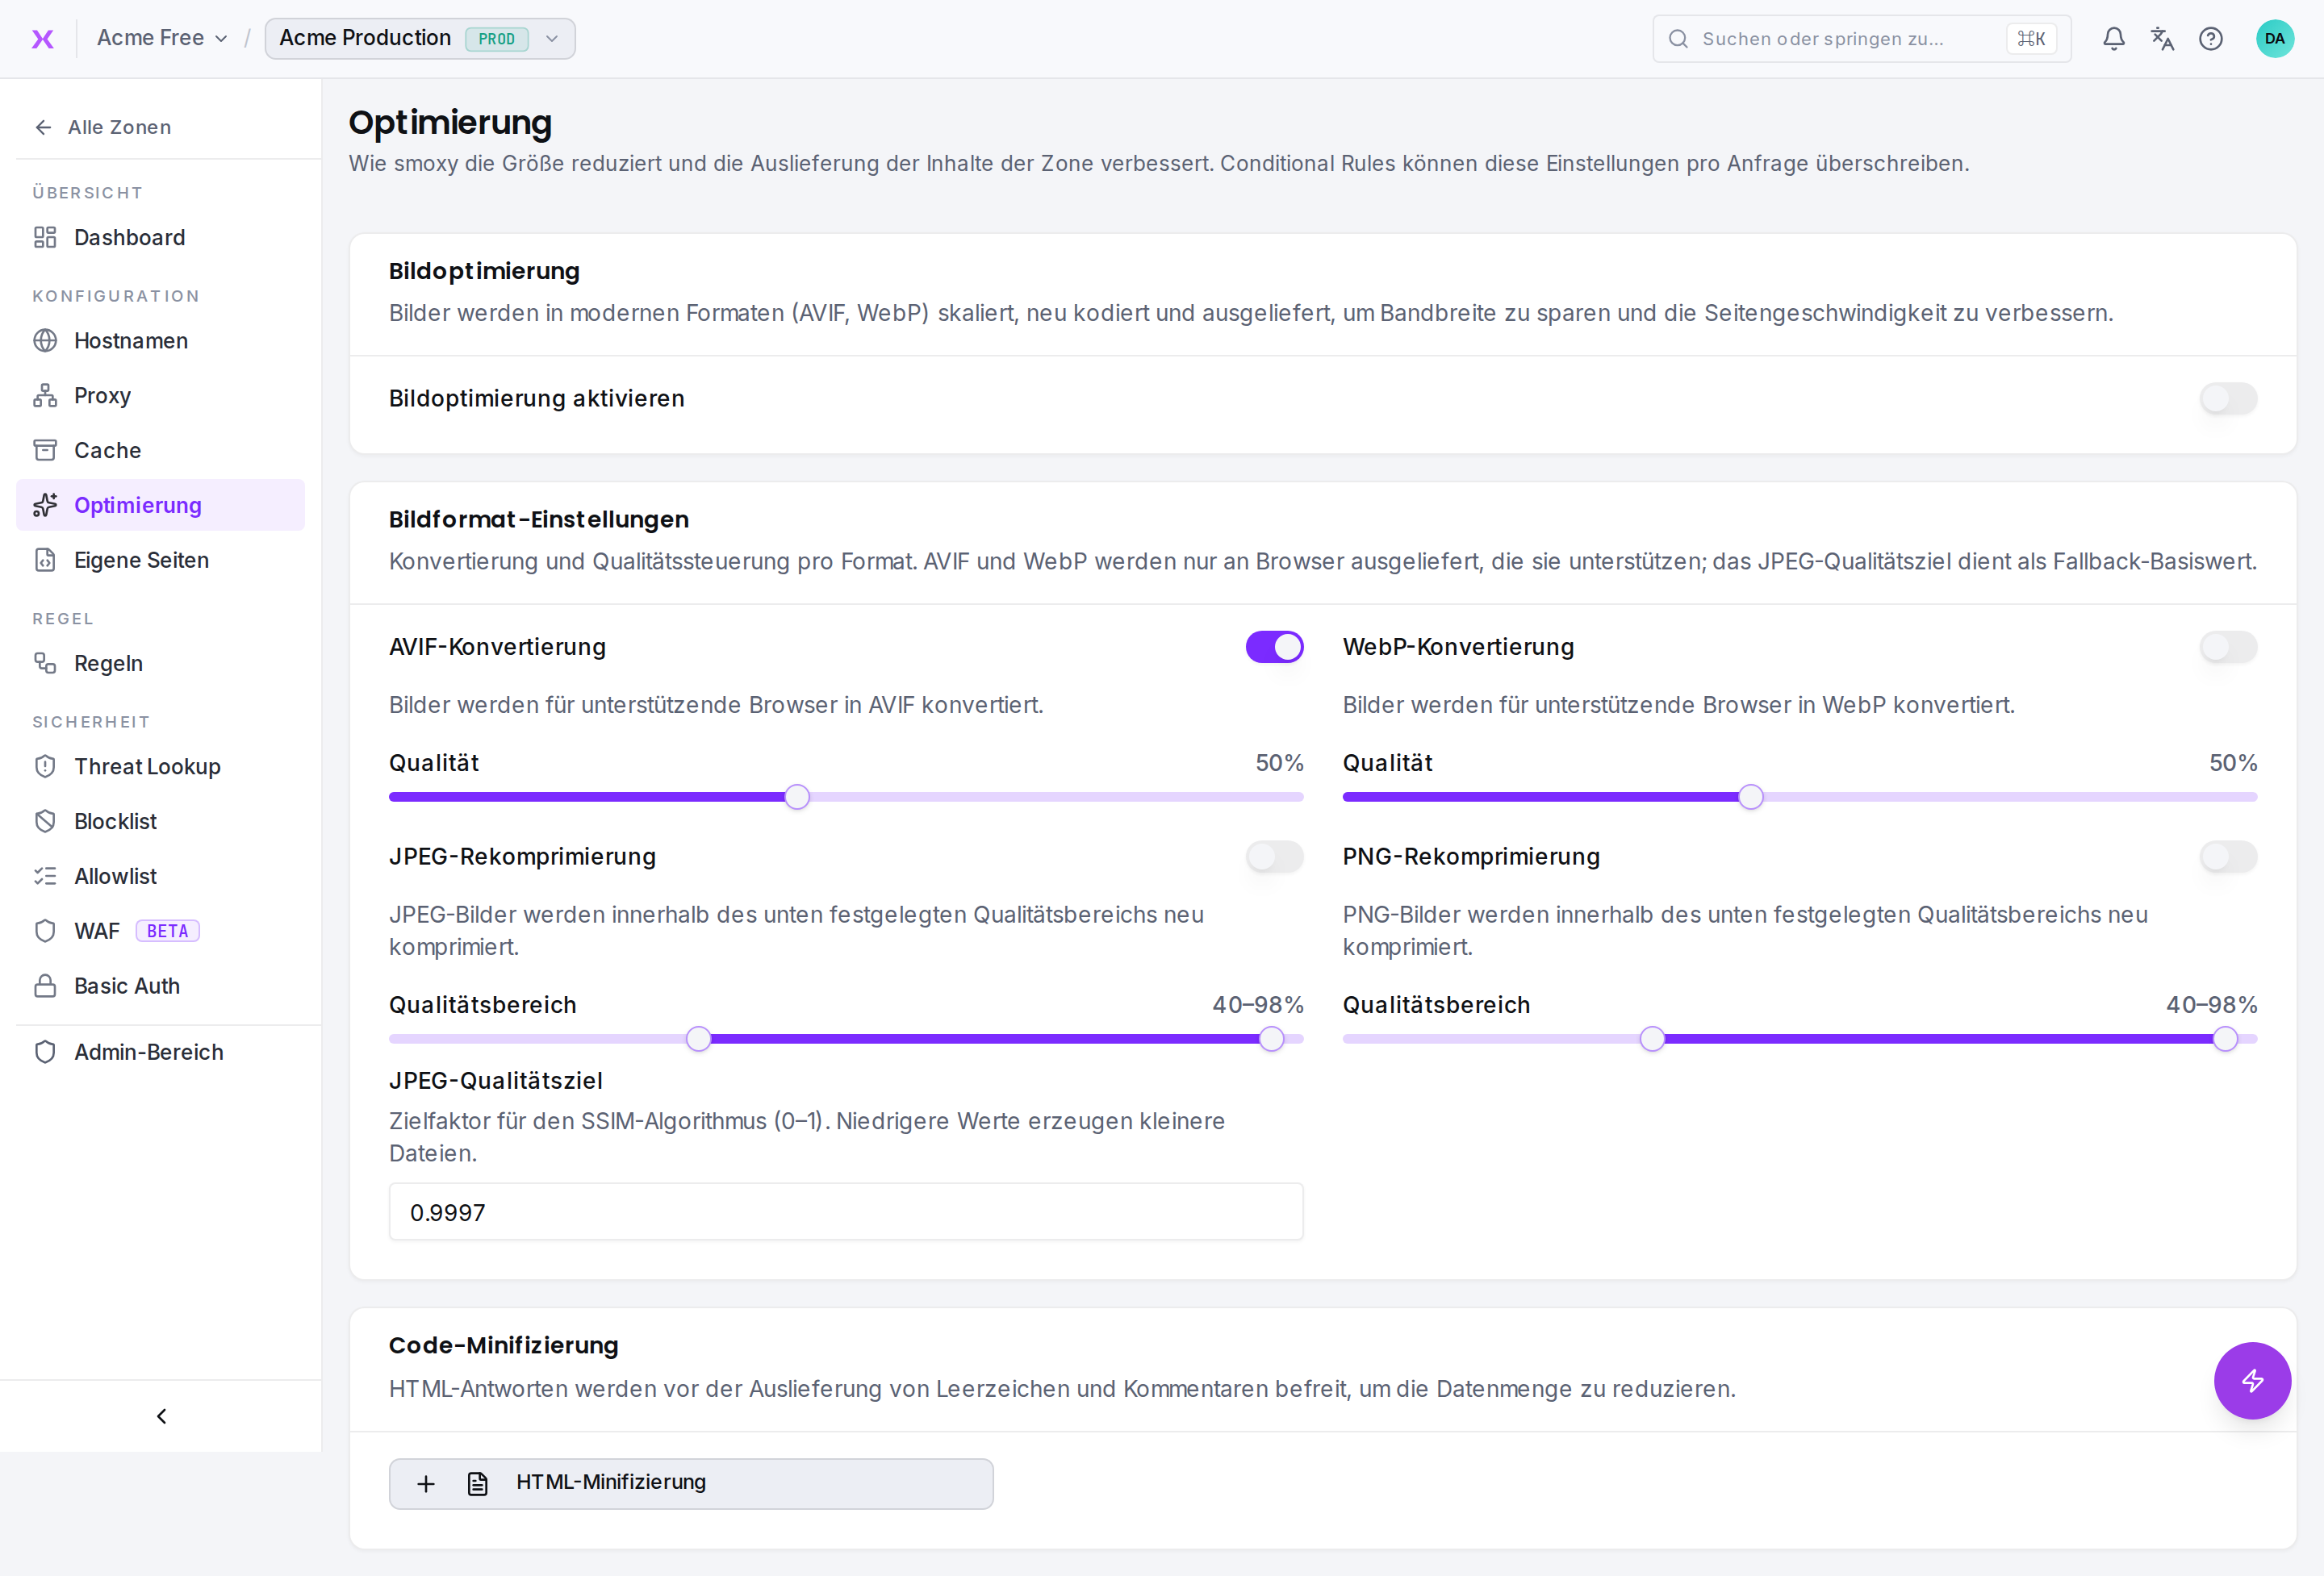Open the Acme Free organization dropdown

coord(162,38)
